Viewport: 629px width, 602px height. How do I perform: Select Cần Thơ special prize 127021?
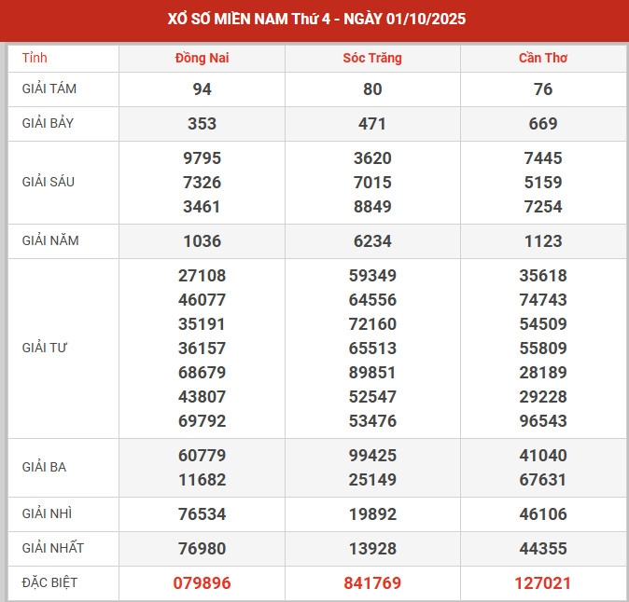543,583
